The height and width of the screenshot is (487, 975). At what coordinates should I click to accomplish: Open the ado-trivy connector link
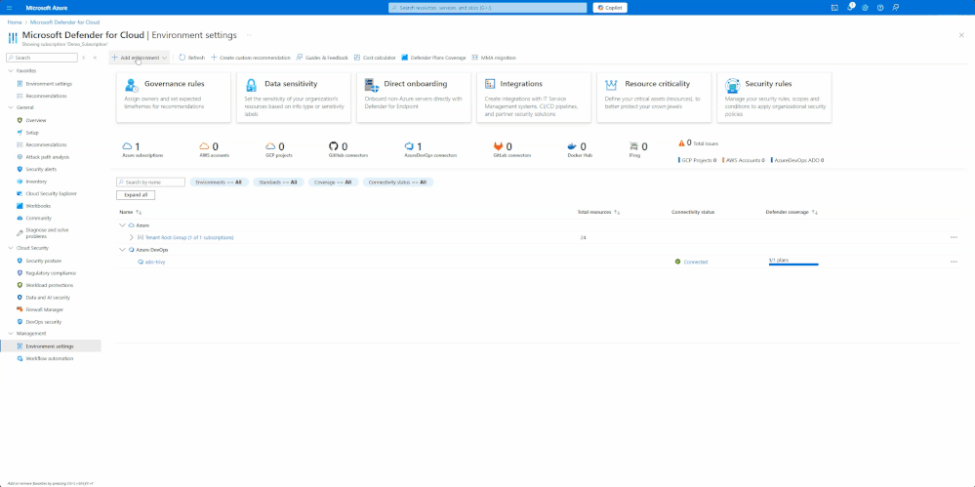pyautogui.click(x=155, y=262)
